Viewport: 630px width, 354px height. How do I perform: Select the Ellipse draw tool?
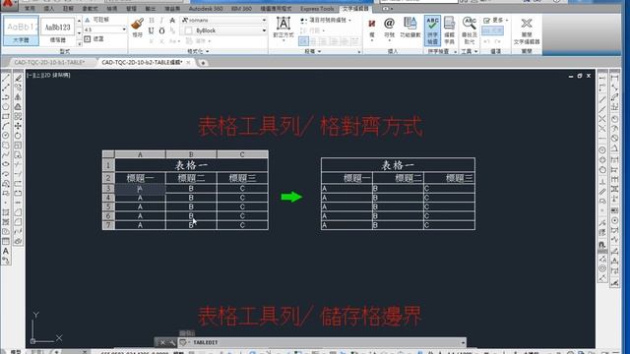[6, 164]
